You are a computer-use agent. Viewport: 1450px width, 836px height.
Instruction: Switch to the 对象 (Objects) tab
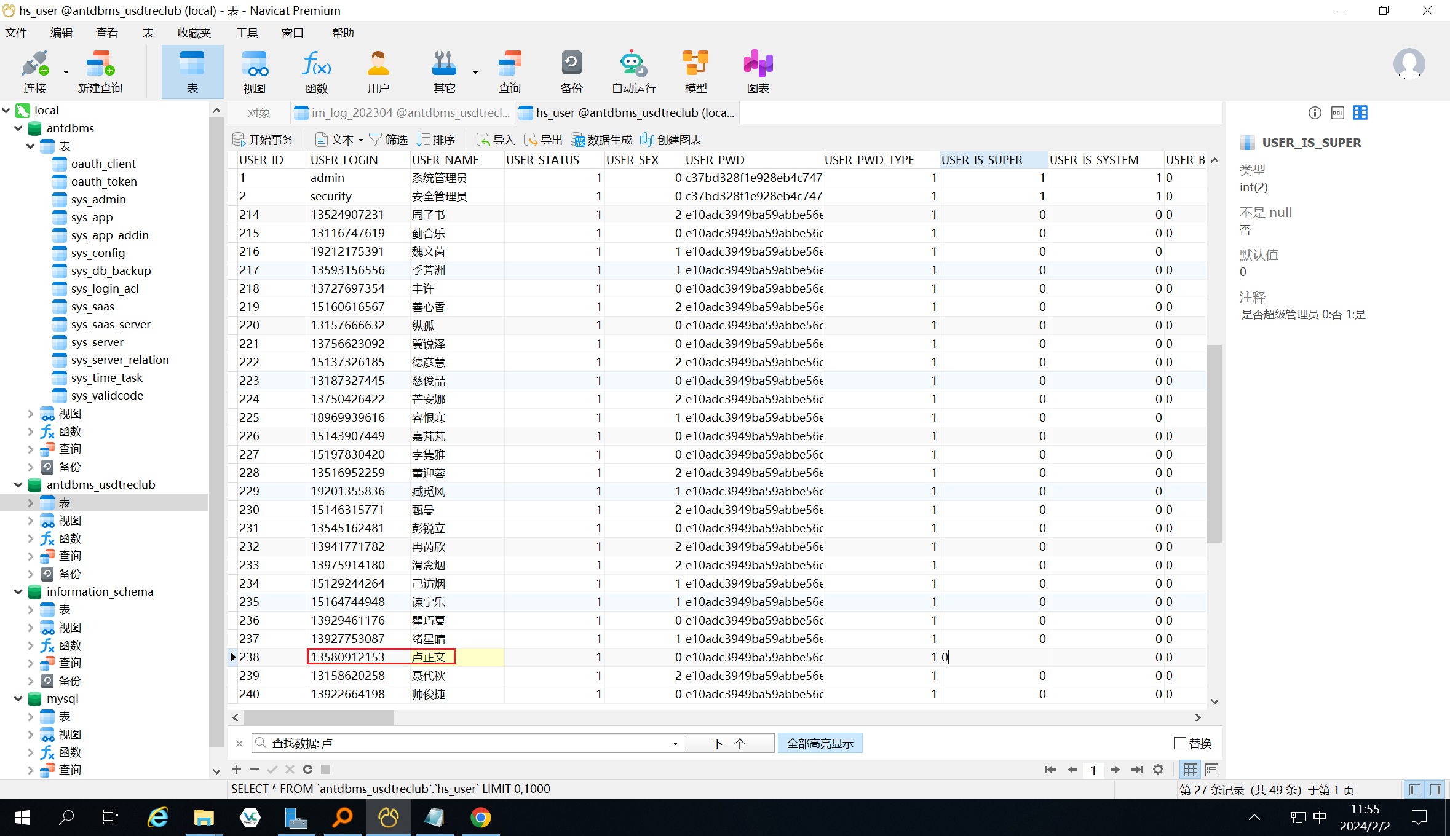258,112
